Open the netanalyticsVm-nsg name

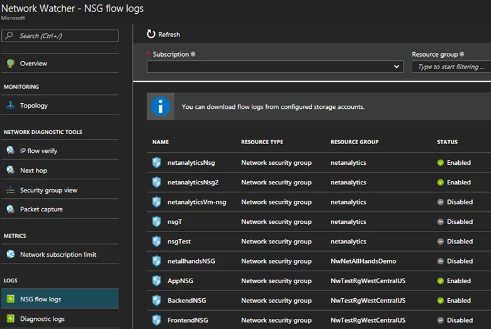click(x=196, y=202)
